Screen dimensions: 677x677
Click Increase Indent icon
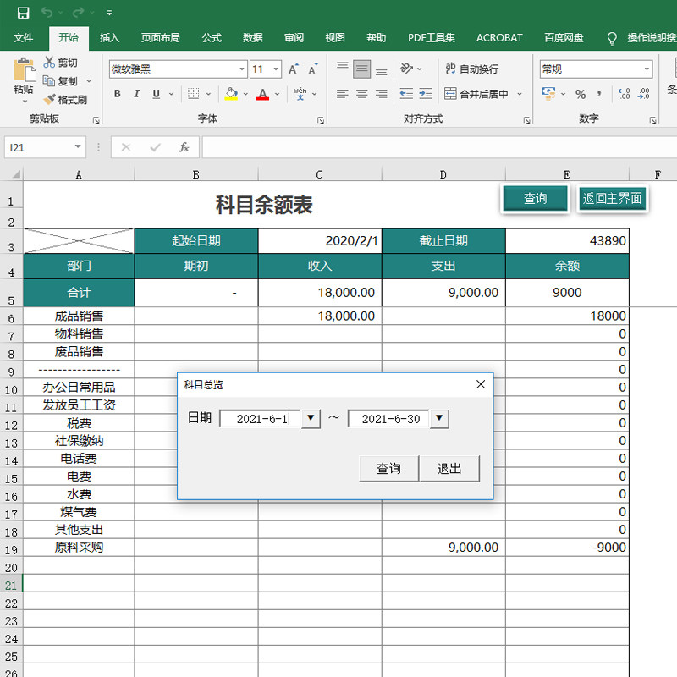pyautogui.click(x=426, y=94)
